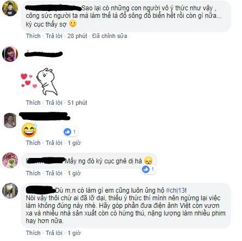The height and width of the screenshot is (241, 242).
Task: Click 'Trả lời' under 'Mấy ng đó kỳ cục' comment
Action: pos(54,173)
